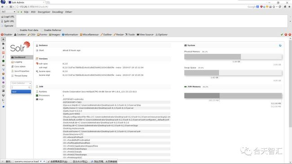Open the View Source menu
The height and width of the screenshot is (164, 292).
145,35
